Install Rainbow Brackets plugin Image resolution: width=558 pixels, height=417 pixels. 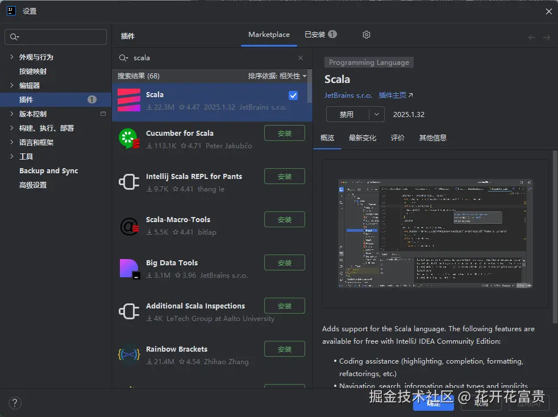pos(284,349)
